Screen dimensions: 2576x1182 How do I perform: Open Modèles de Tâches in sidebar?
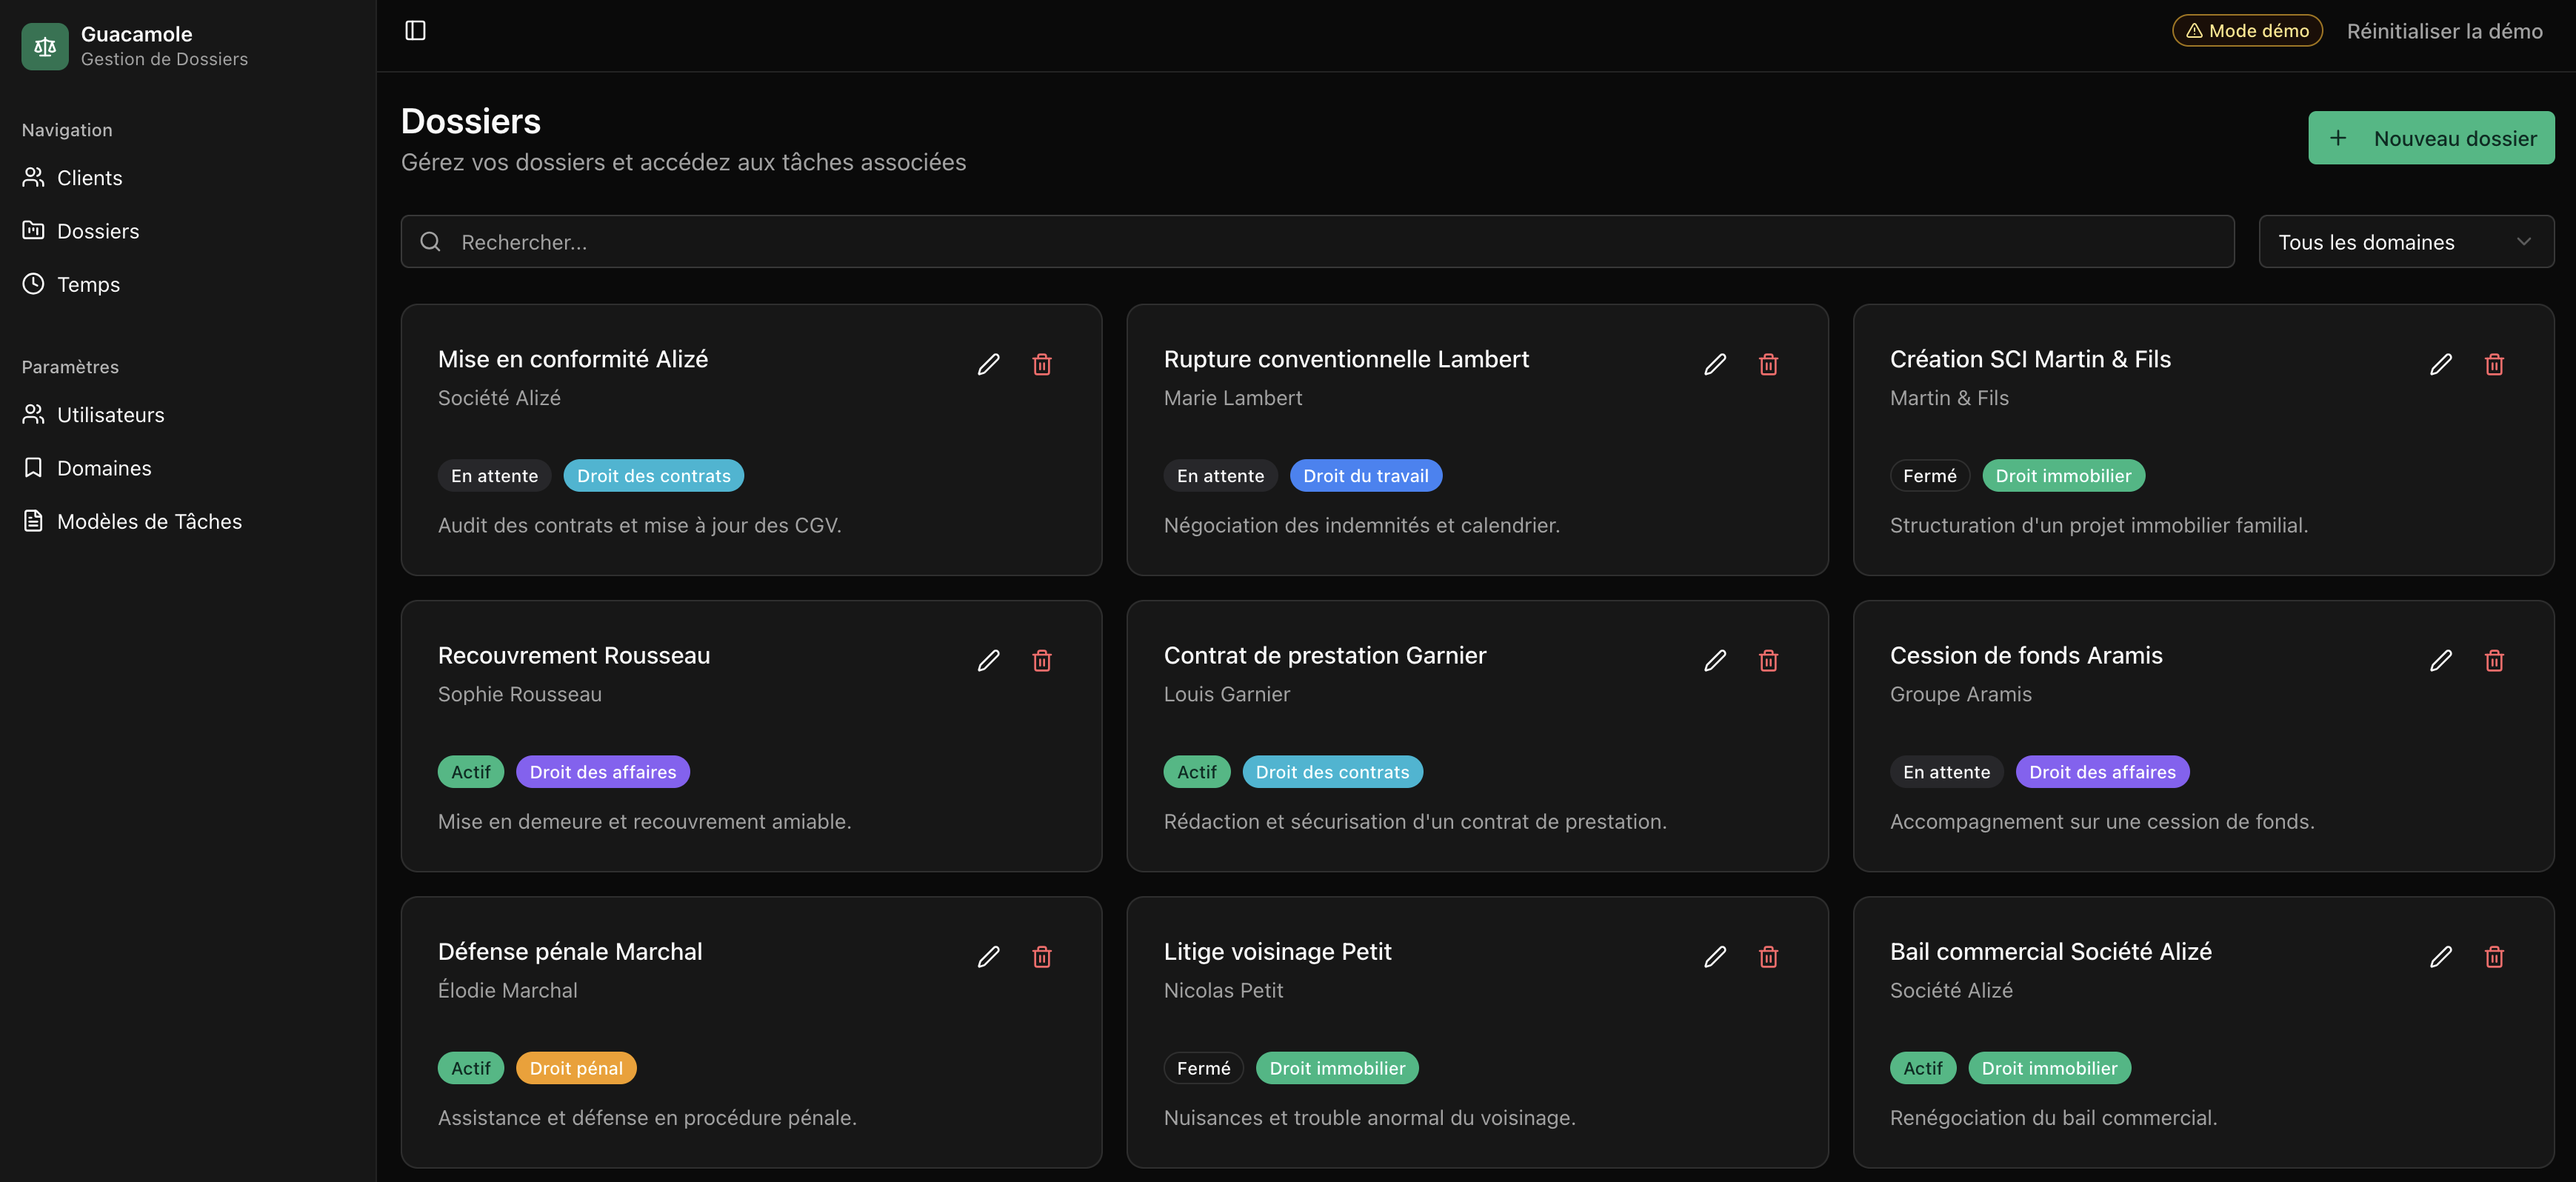click(x=149, y=522)
